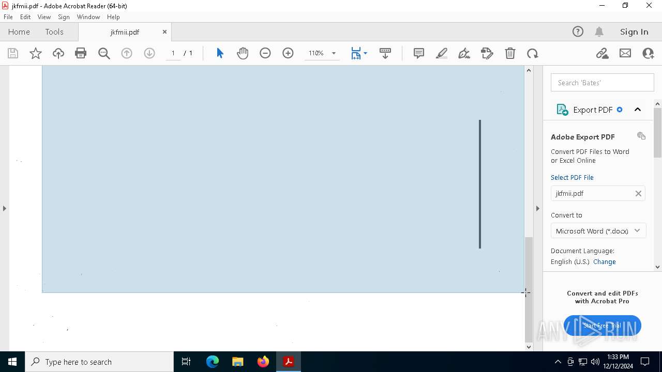Upload the file to cloud storage
This screenshot has width=662, height=372.
(58, 53)
